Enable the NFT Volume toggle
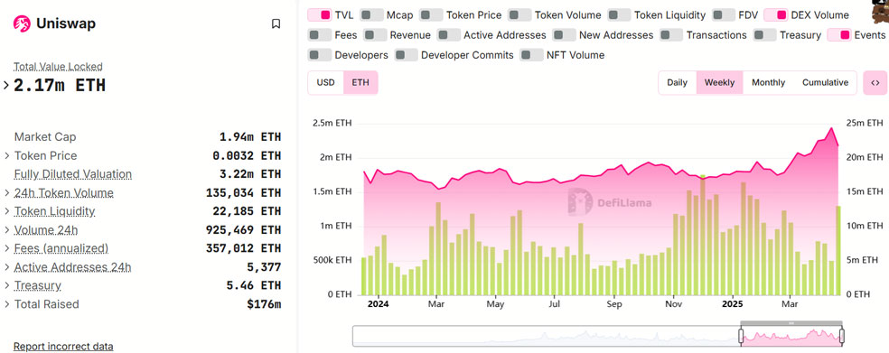This screenshot has height=353, width=889. point(531,55)
